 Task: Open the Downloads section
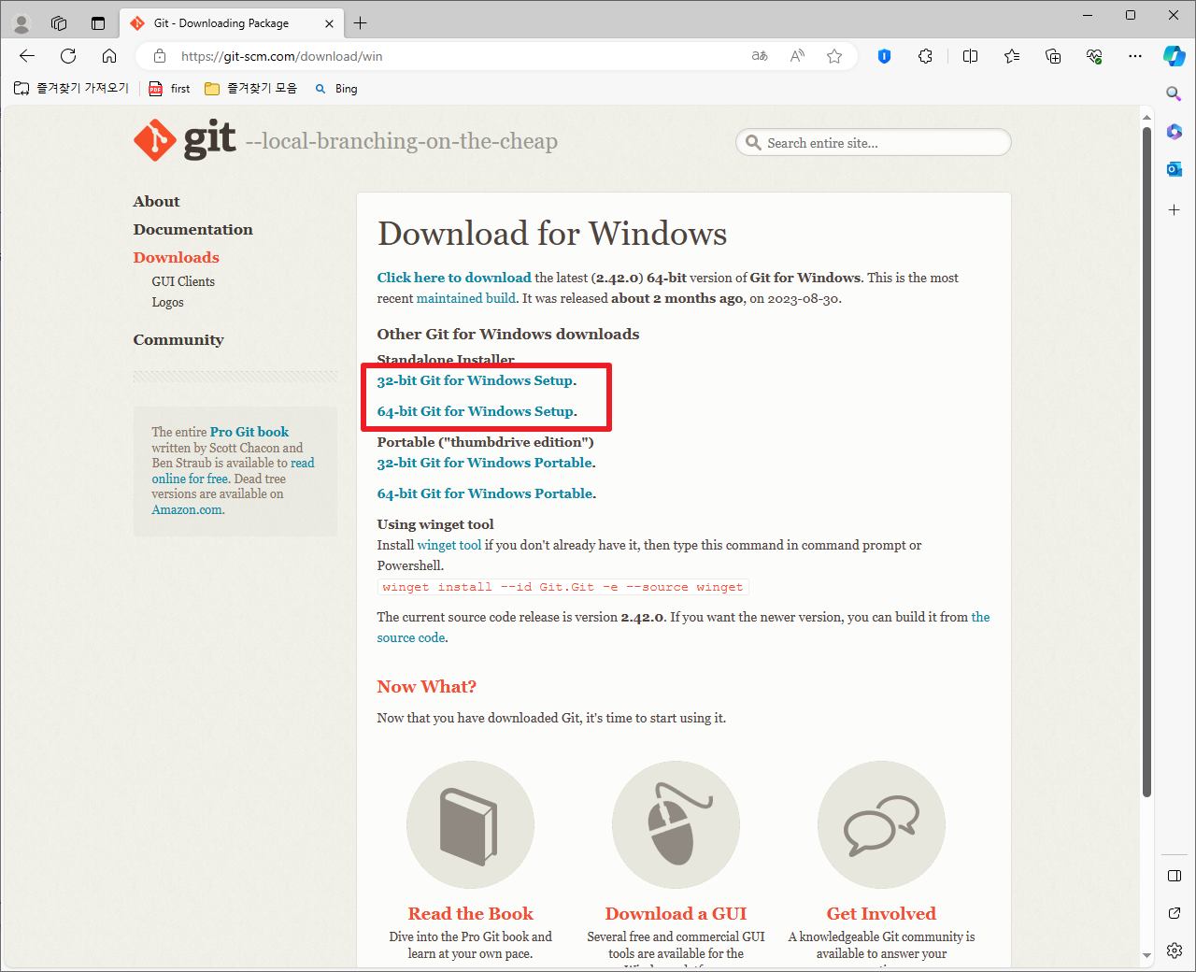click(176, 258)
